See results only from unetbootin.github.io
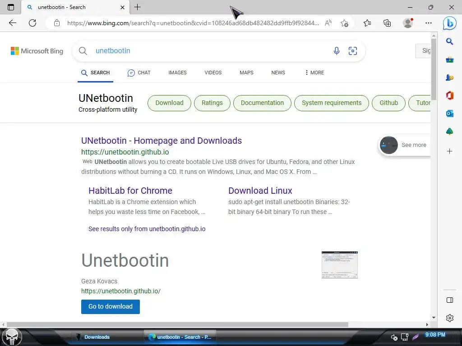 click(147, 229)
